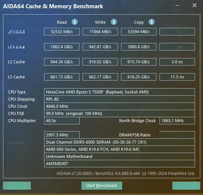
Task: Open the Read info icon
Action: tap(75, 22)
